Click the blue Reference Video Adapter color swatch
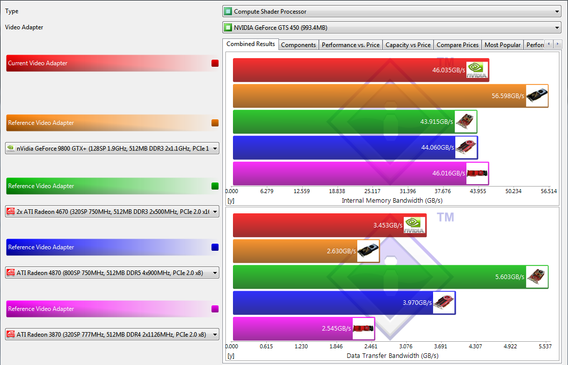Viewport: 568px width, 365px height. [x=215, y=247]
